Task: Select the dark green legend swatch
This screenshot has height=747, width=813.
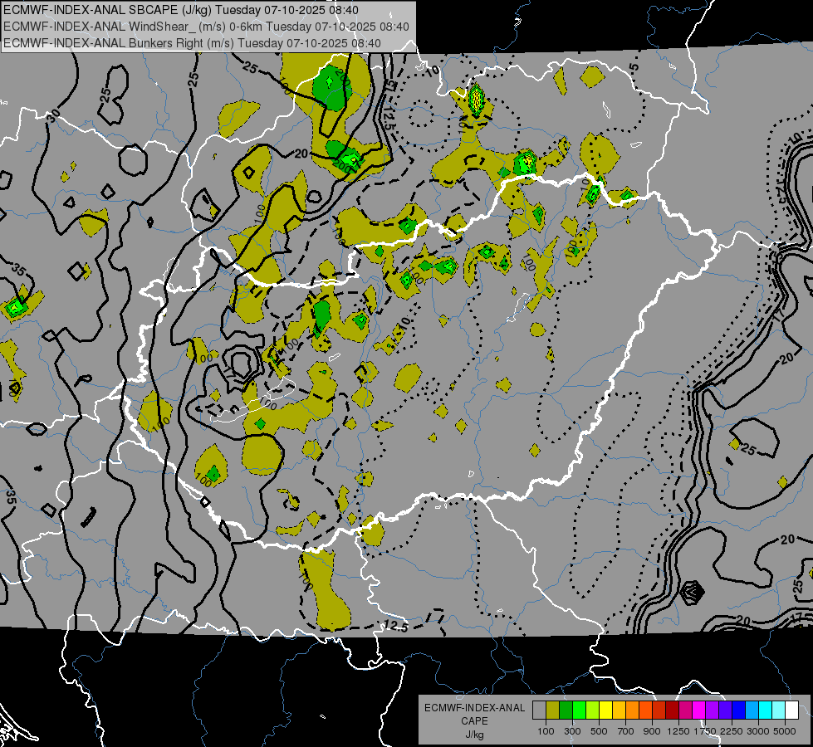Action: pos(566,710)
